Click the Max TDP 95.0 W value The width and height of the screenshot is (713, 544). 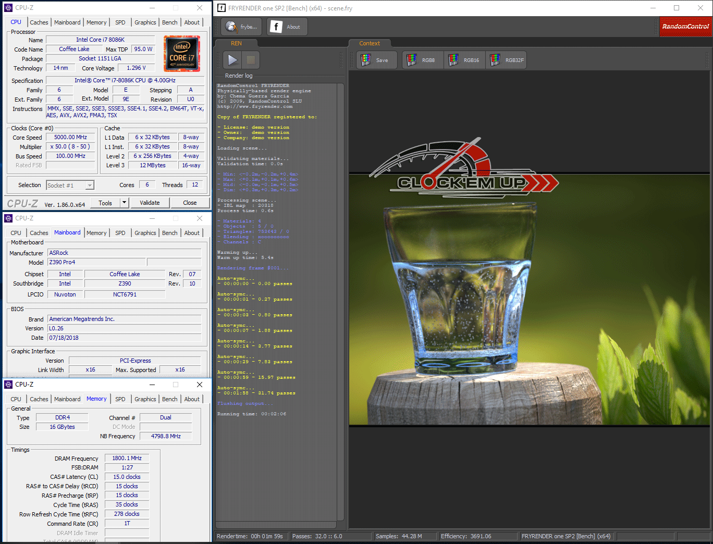143,49
